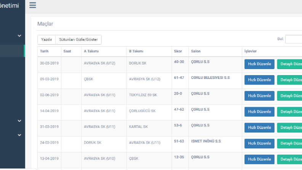Click Detaylı Düzenle for 14-04-2019 match
This screenshot has width=302, height=170.
290,112
